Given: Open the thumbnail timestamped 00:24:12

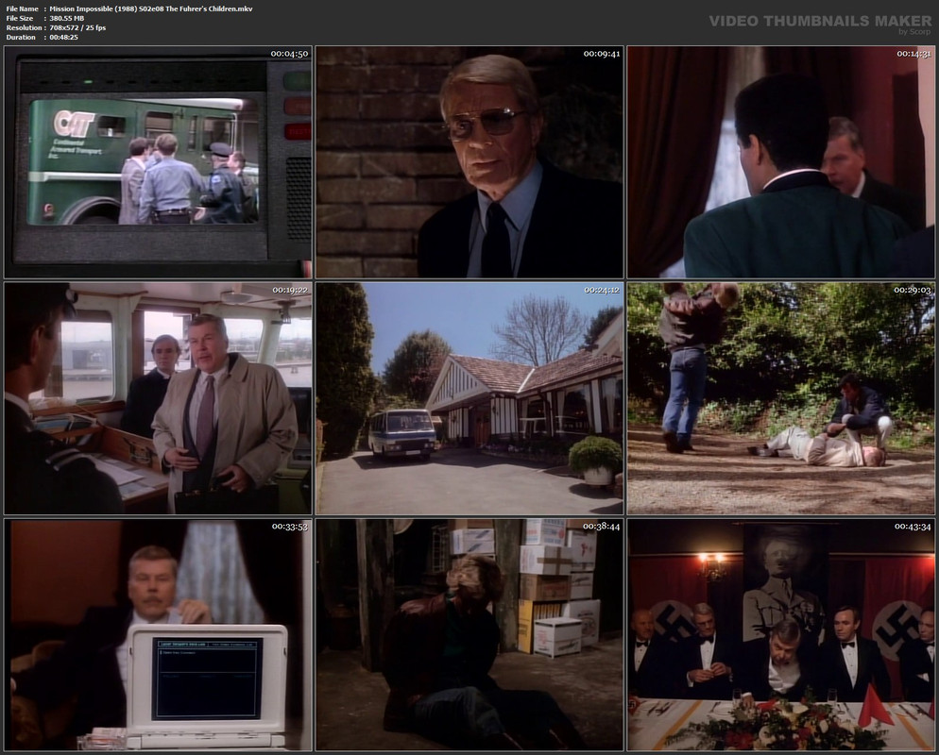Looking at the screenshot, I should click(469, 398).
